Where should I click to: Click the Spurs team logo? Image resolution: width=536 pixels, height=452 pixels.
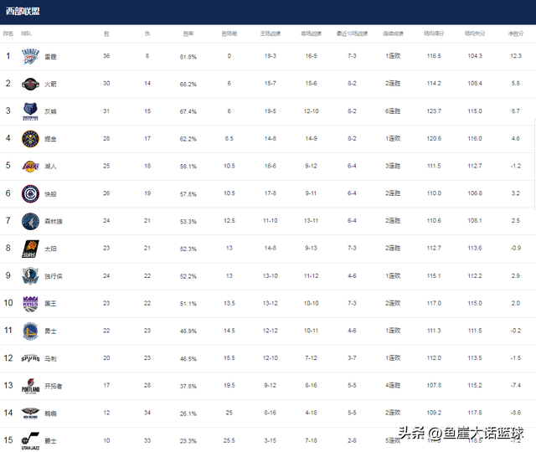pyautogui.click(x=30, y=359)
